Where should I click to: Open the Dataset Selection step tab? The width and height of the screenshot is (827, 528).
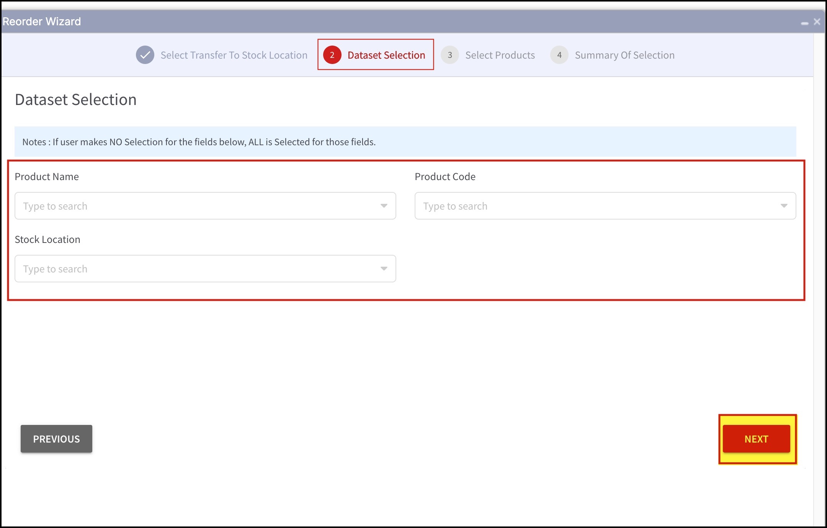pos(386,55)
